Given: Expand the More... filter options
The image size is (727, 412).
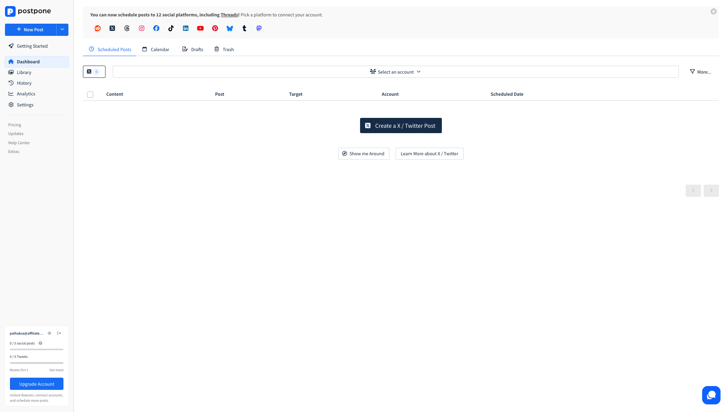Looking at the screenshot, I should pos(700,72).
